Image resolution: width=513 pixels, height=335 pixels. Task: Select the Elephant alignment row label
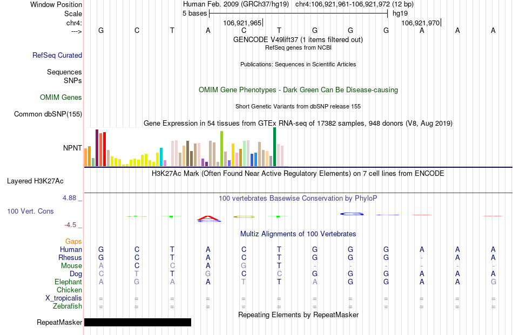point(68,282)
